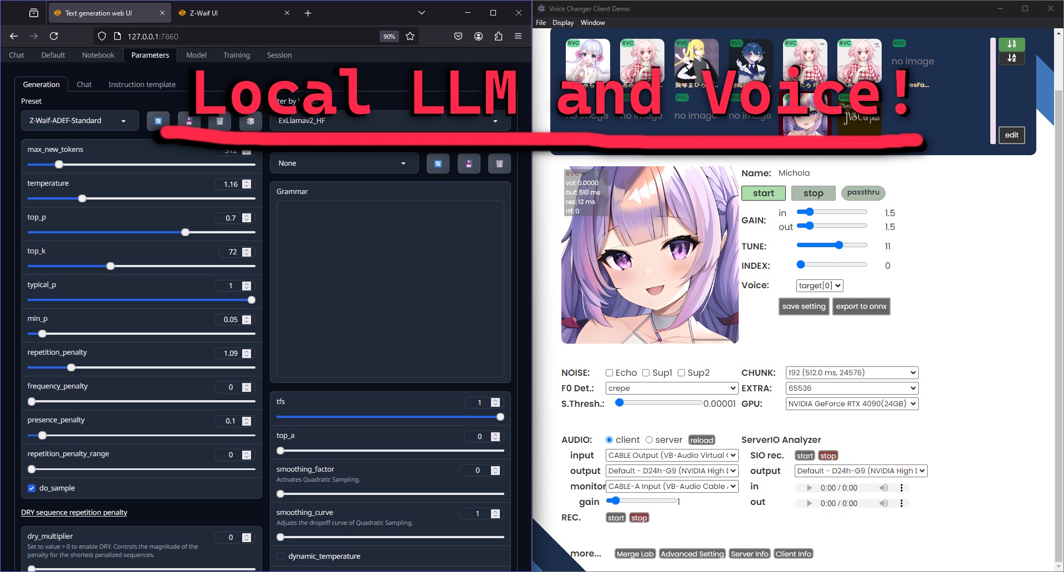Play ServerIO 'out' audio
The height and width of the screenshot is (572, 1064).
[x=810, y=503]
